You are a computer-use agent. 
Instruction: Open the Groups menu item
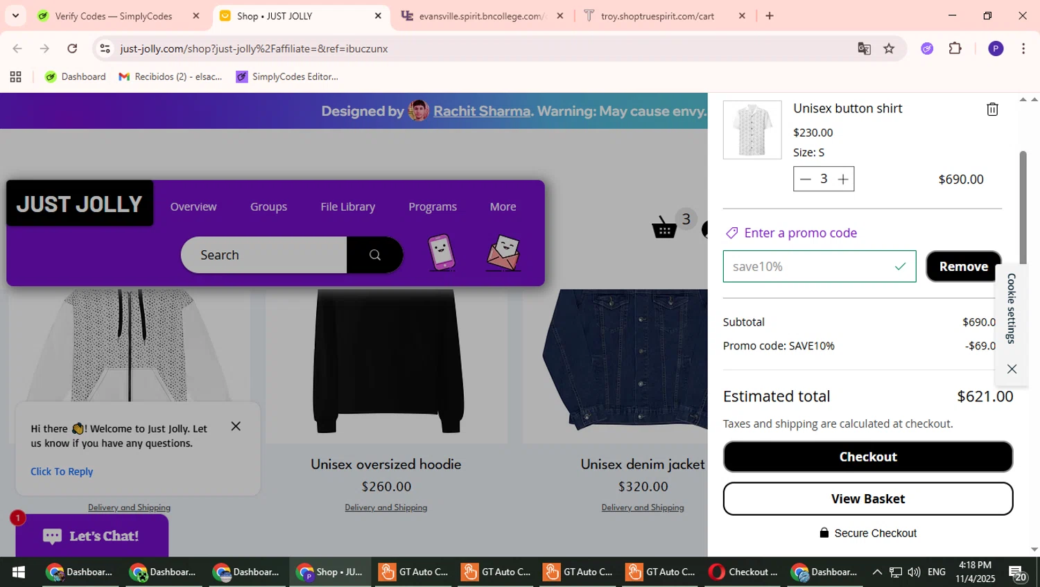tap(268, 207)
